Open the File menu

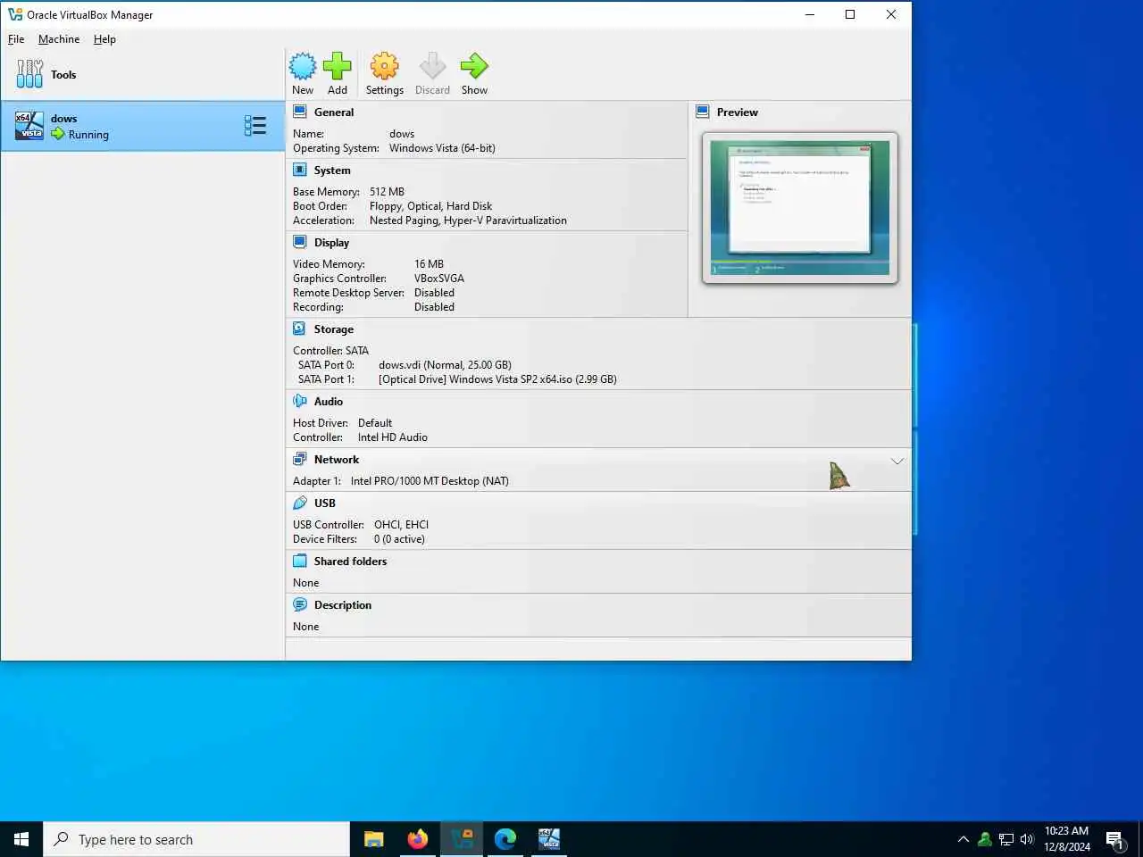(x=16, y=39)
